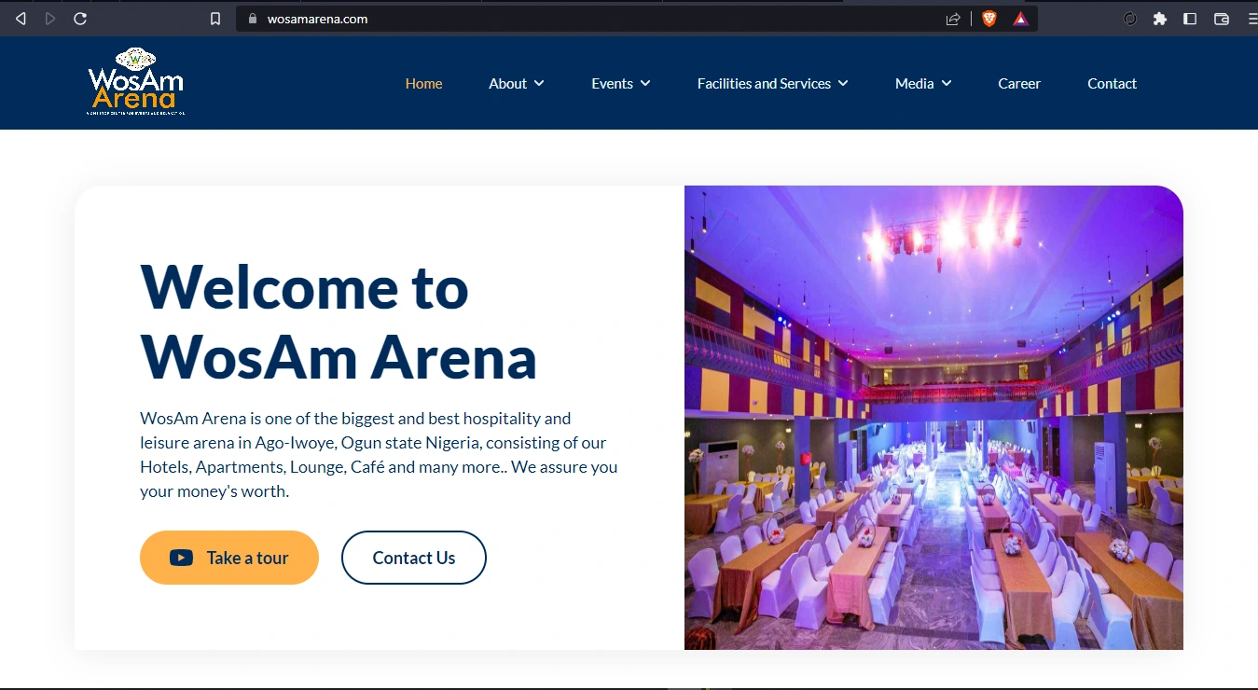Click the Take a tour button

[x=229, y=558]
